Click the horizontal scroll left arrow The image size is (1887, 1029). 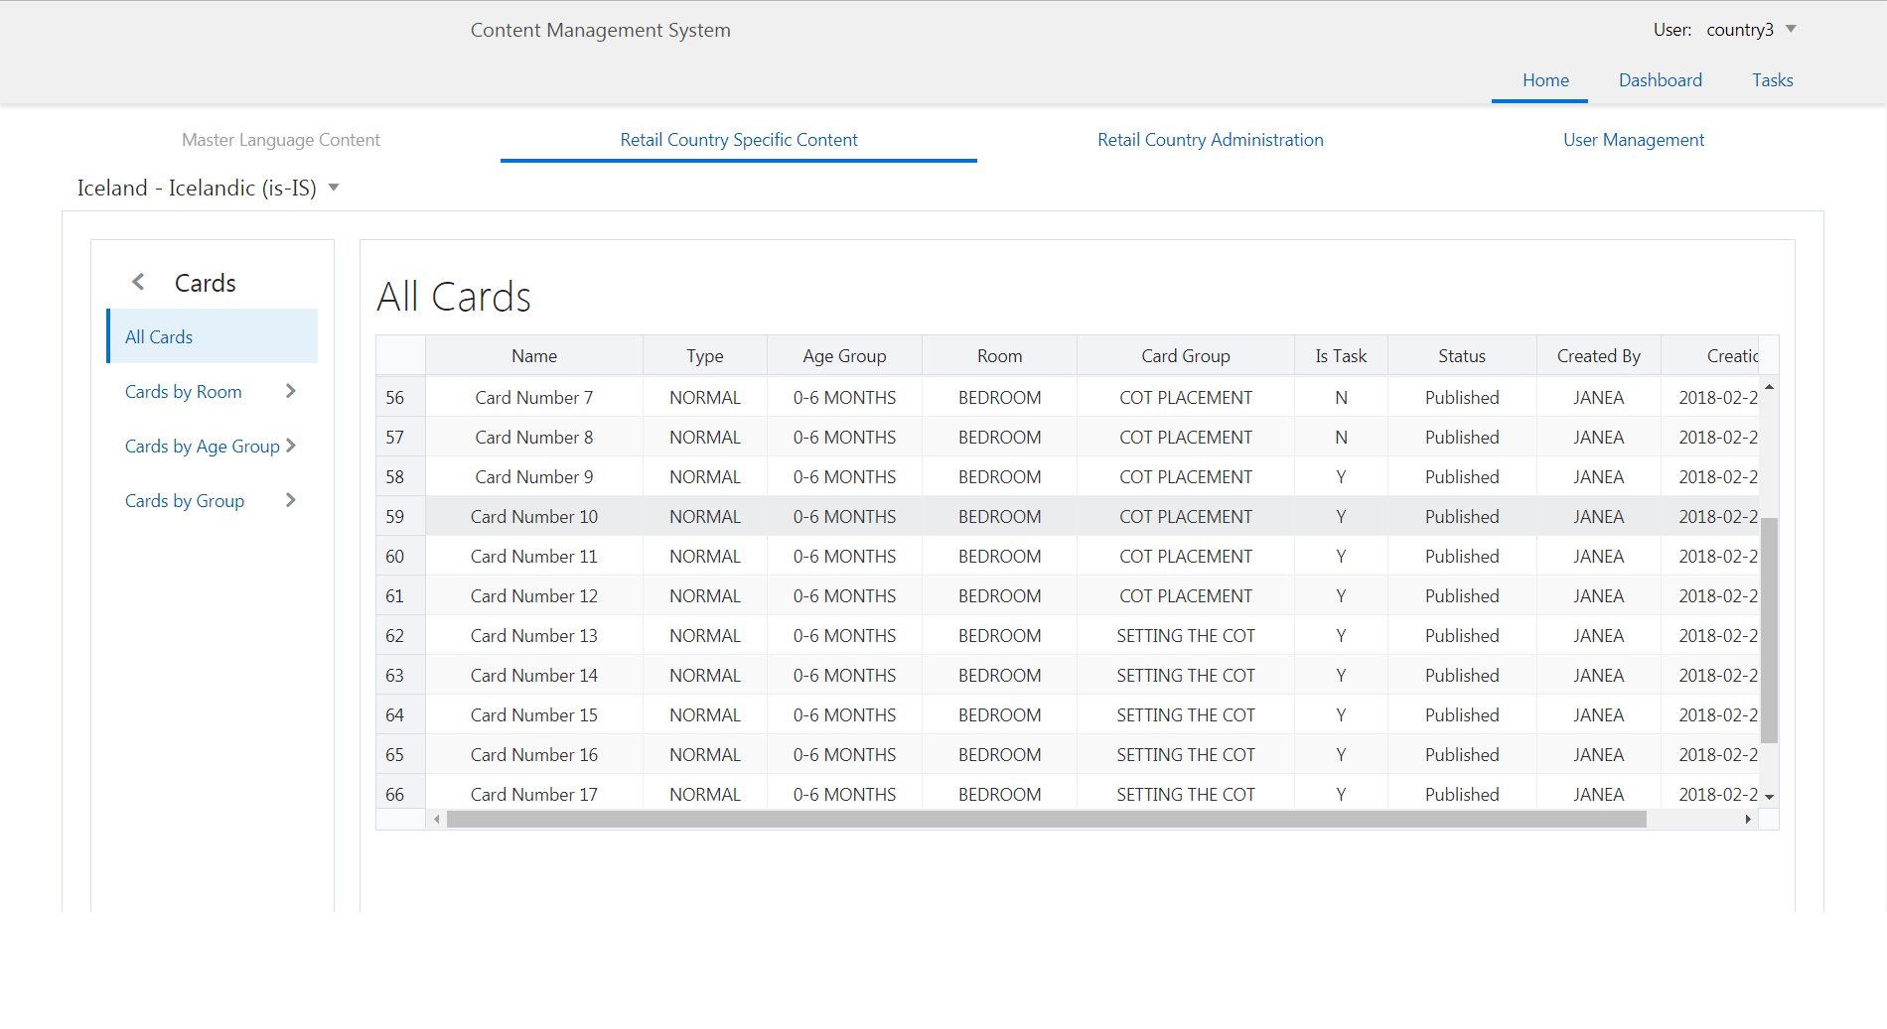click(436, 819)
